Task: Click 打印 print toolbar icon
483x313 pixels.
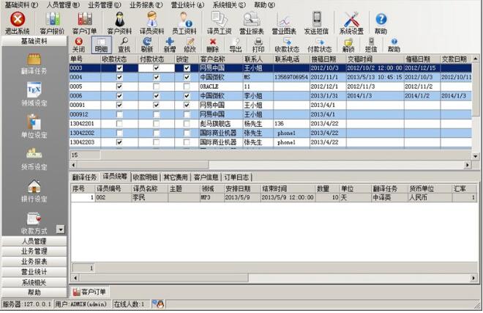Action: pos(258,45)
